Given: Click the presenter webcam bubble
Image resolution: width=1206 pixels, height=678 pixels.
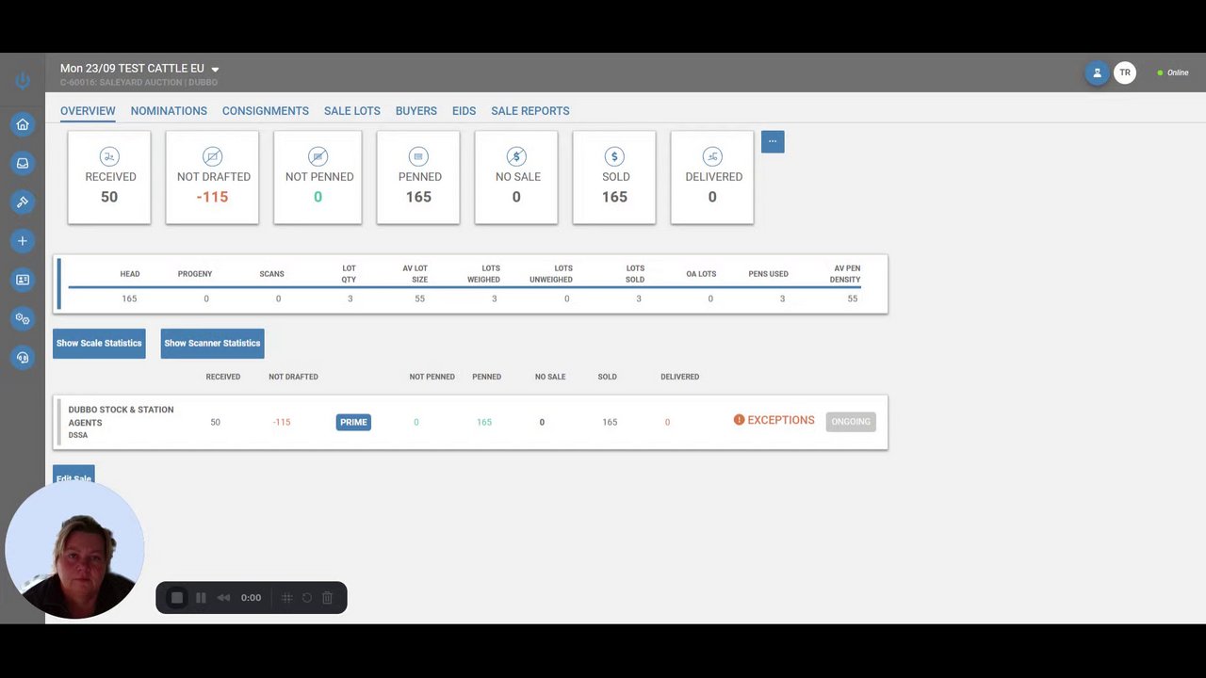Looking at the screenshot, I should click(x=74, y=549).
